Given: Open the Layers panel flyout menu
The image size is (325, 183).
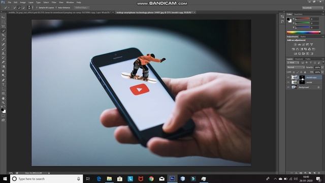Looking at the screenshot, I should tap(323, 59).
